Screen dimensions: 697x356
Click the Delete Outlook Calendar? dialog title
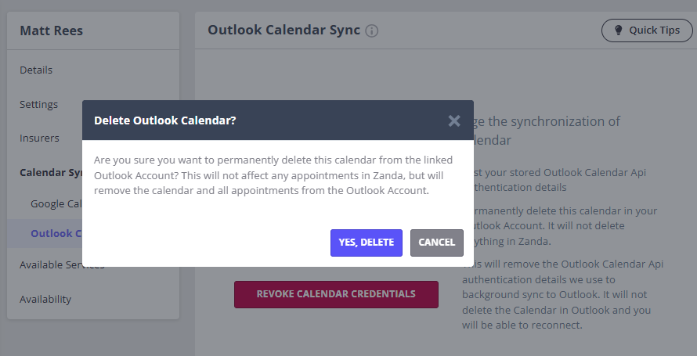[x=165, y=120]
